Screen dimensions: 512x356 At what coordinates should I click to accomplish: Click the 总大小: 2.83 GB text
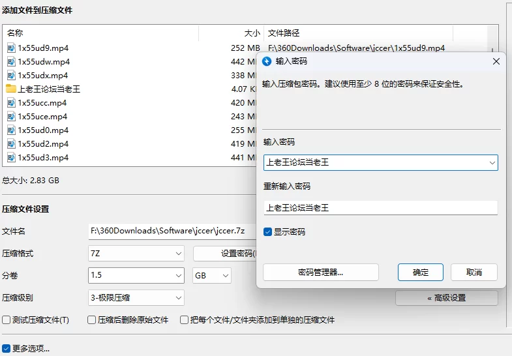31,181
